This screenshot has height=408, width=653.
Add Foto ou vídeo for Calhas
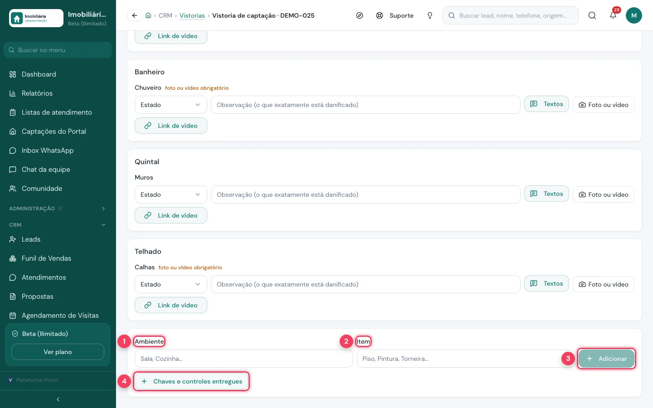coord(604,284)
